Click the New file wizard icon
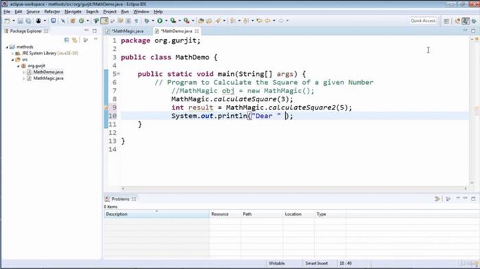Screen dimensions: 480x269 [x=7, y=21]
